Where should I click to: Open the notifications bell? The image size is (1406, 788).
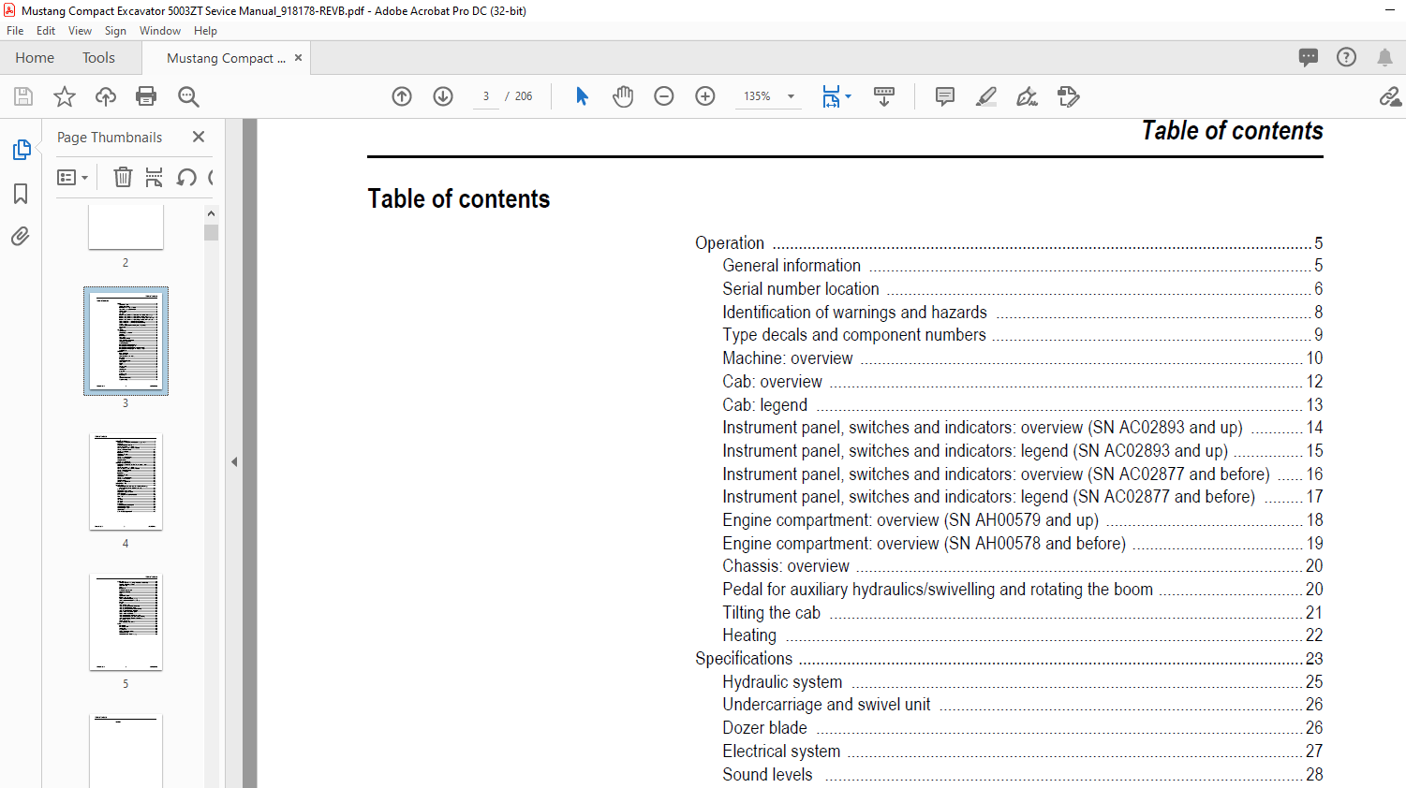click(x=1384, y=57)
